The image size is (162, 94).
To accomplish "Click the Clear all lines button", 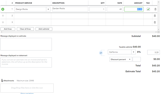I will [x=25, y=29].
